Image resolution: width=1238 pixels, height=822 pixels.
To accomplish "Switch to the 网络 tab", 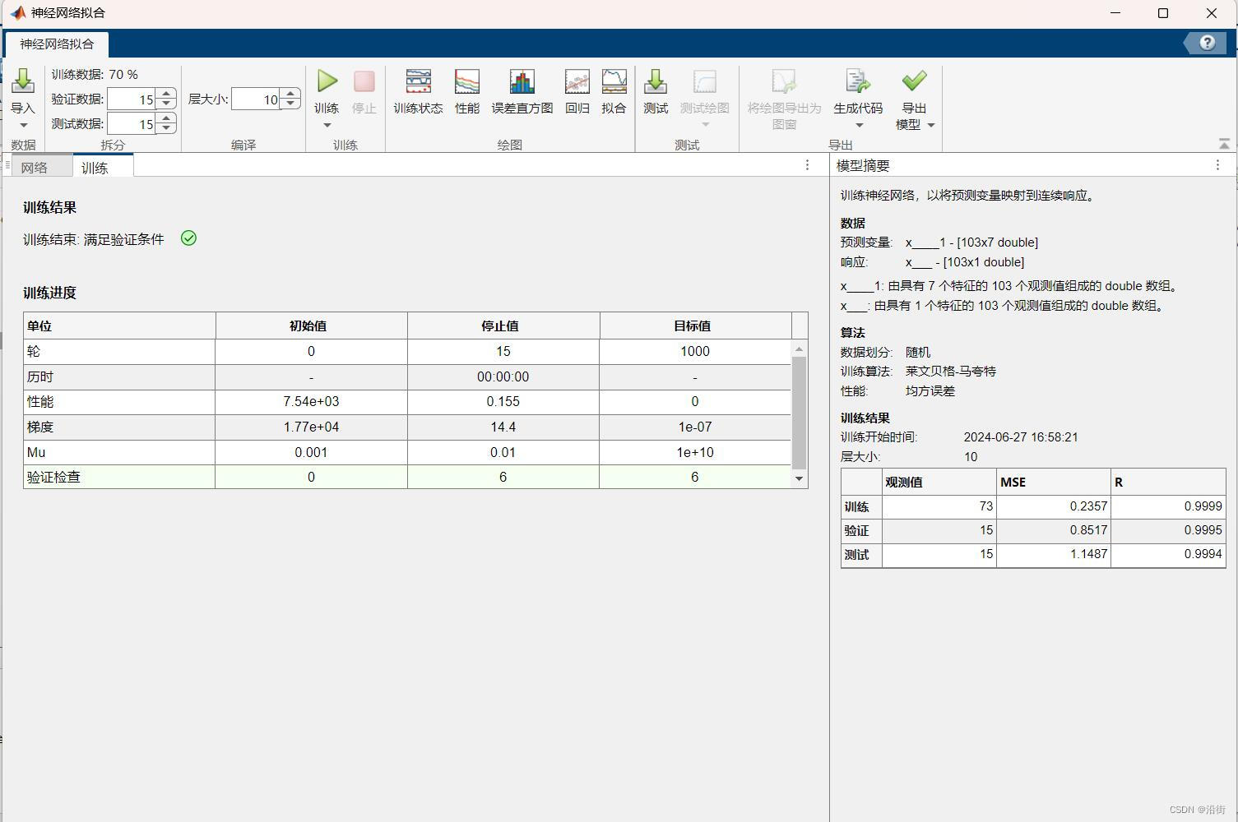I will pyautogui.click(x=35, y=167).
